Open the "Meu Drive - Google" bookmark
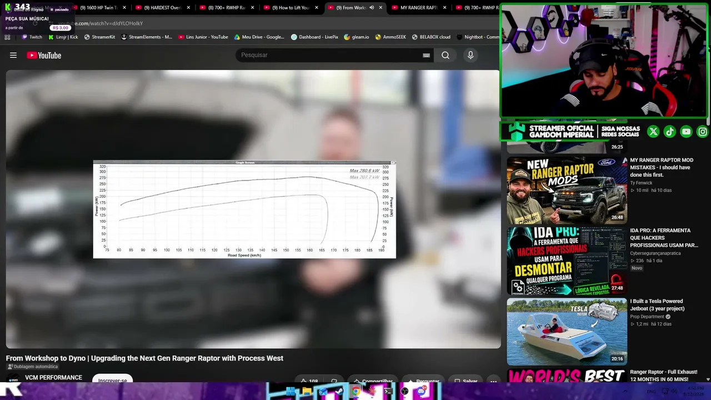This screenshot has width=711, height=400. [259, 37]
